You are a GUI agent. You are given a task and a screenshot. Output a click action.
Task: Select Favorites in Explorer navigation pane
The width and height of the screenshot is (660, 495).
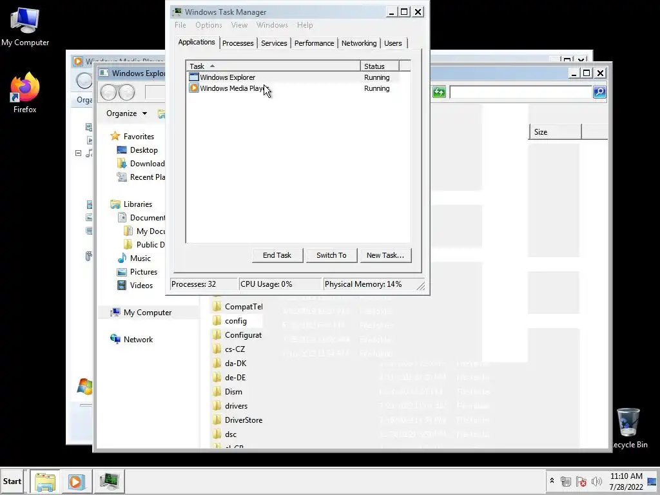pyautogui.click(x=132, y=137)
